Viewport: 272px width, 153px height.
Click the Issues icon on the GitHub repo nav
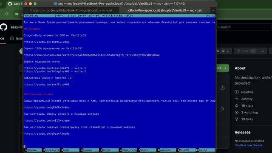[12, 38]
